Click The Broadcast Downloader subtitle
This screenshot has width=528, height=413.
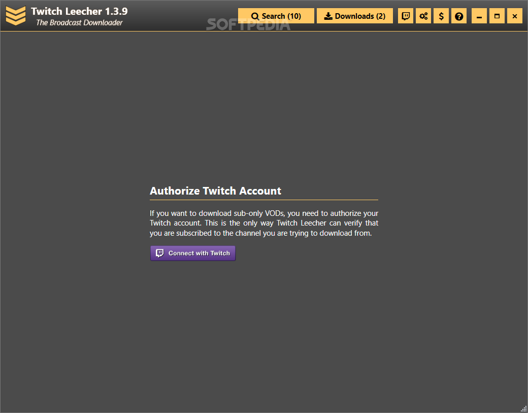80,22
